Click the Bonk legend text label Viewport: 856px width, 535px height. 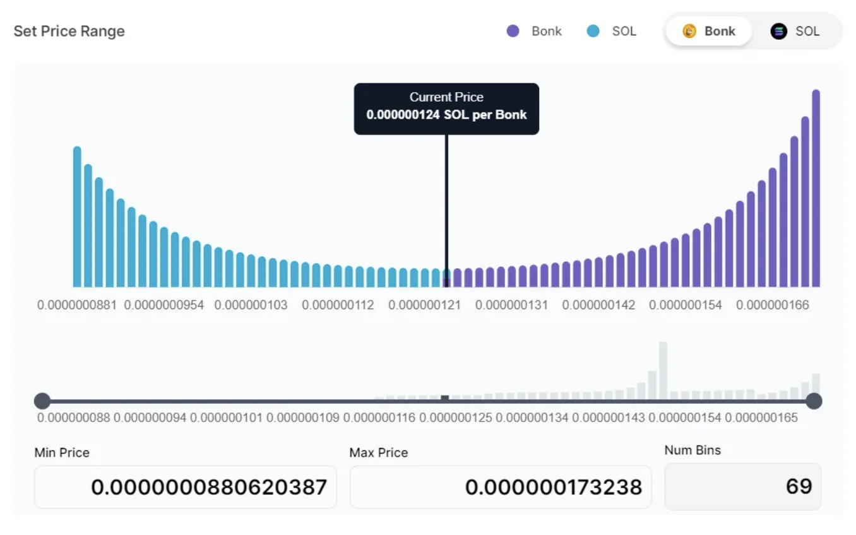(547, 31)
